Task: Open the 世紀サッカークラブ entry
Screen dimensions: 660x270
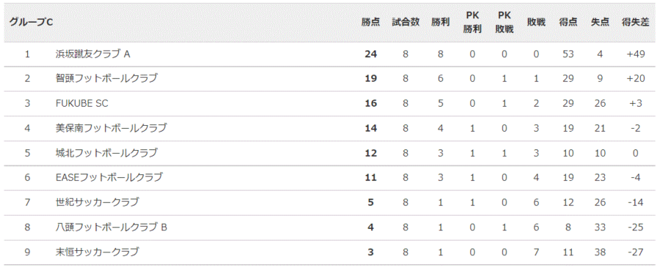Action: click(x=98, y=203)
